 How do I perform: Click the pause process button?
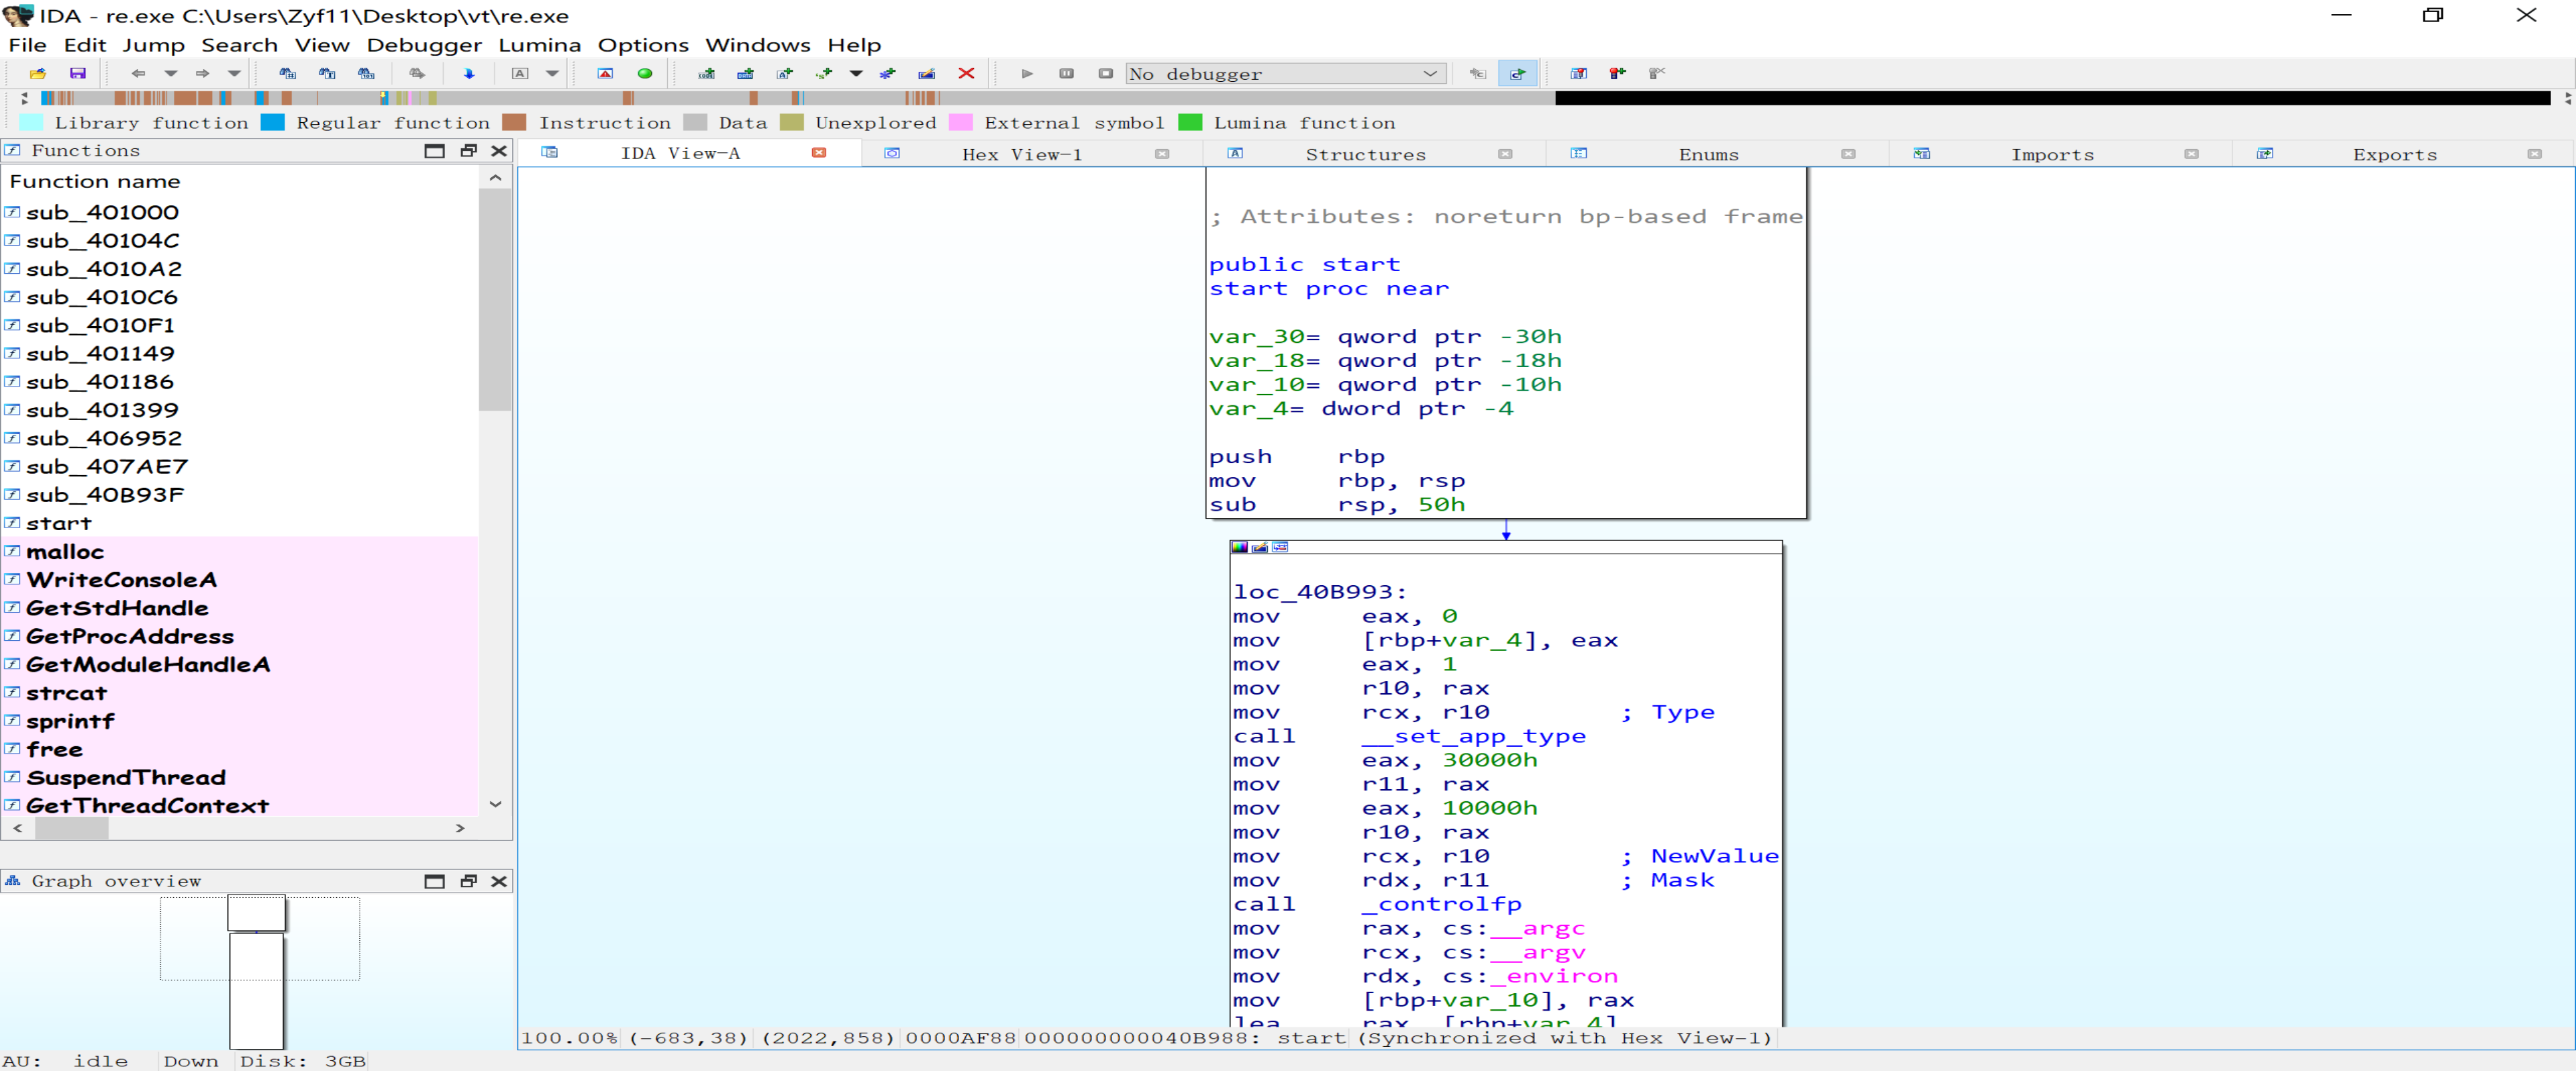click(x=1066, y=73)
